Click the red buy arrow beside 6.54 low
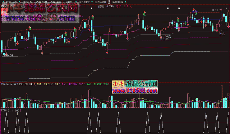Screen dimensions: 230x134 pyautogui.click(x=6, y=54)
